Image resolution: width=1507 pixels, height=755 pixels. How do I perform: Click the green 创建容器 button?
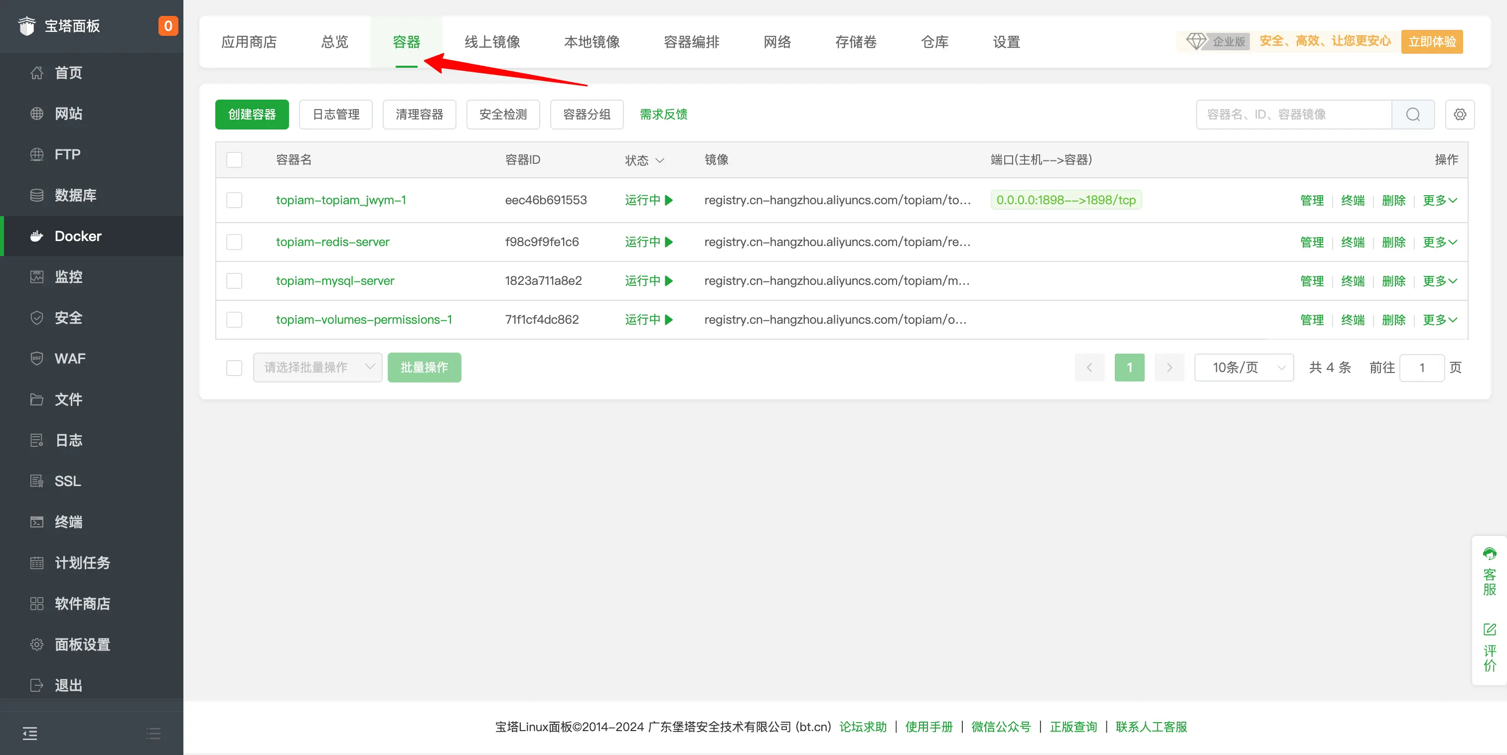(x=252, y=115)
